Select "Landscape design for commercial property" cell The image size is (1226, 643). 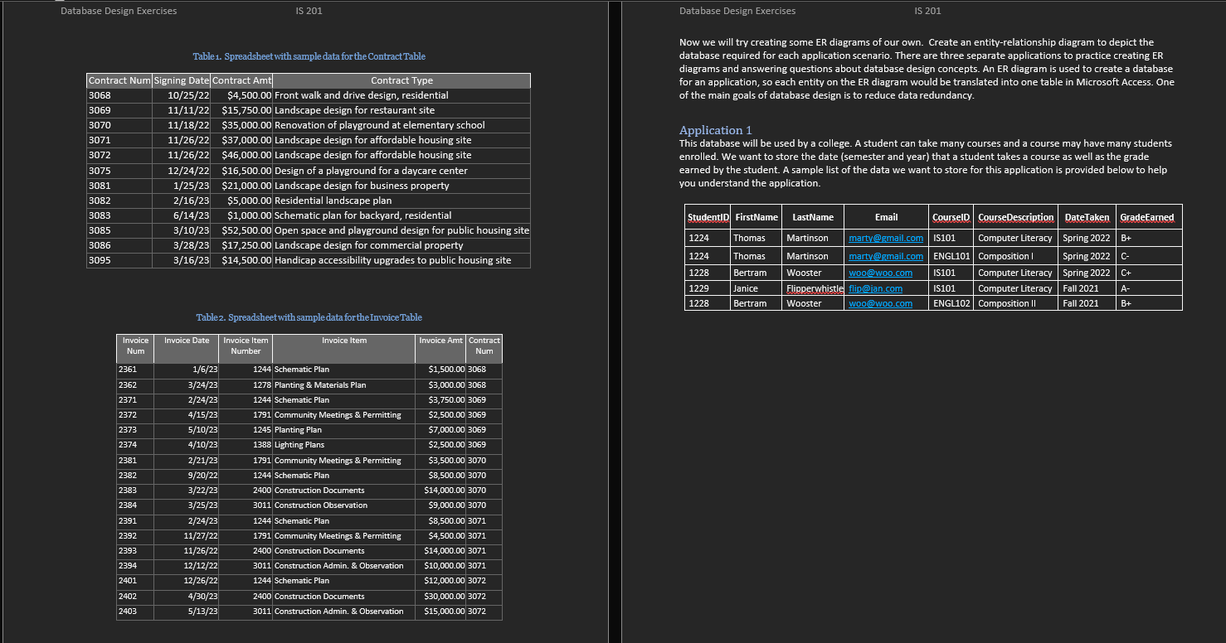pyautogui.click(x=401, y=245)
